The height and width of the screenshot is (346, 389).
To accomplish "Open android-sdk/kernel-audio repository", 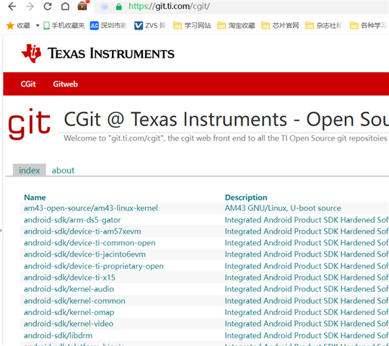I will point(69,289).
